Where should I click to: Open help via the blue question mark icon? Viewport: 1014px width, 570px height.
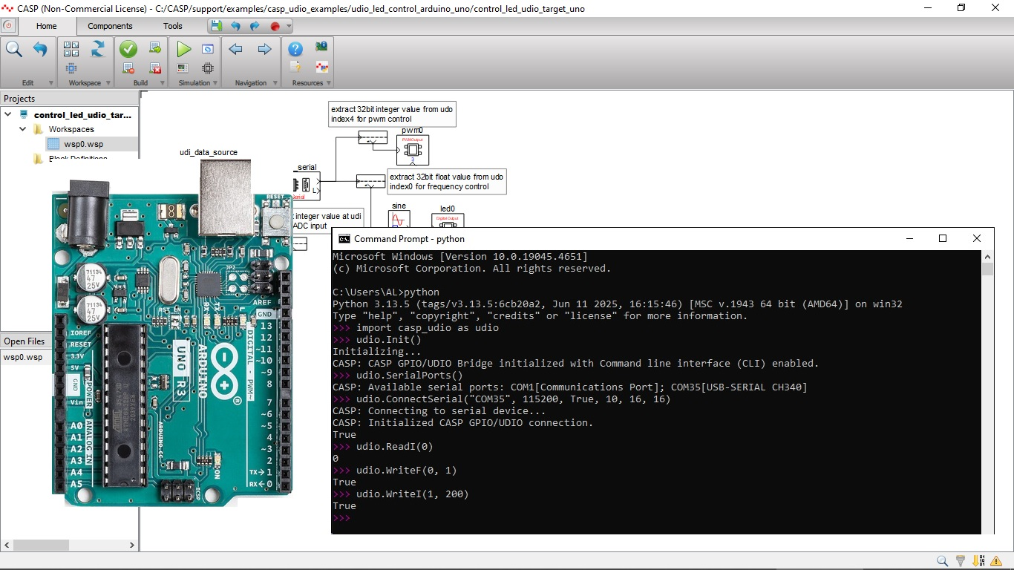[295, 49]
